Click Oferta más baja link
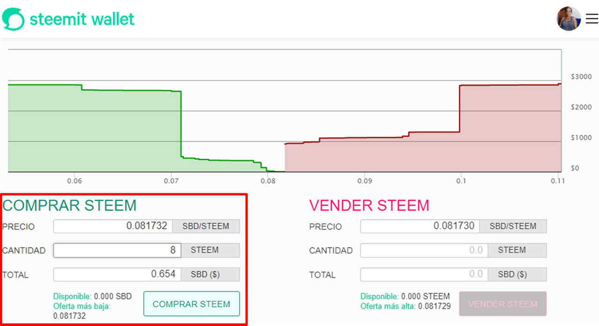Screen dimensions: 599x326 pos(82,306)
